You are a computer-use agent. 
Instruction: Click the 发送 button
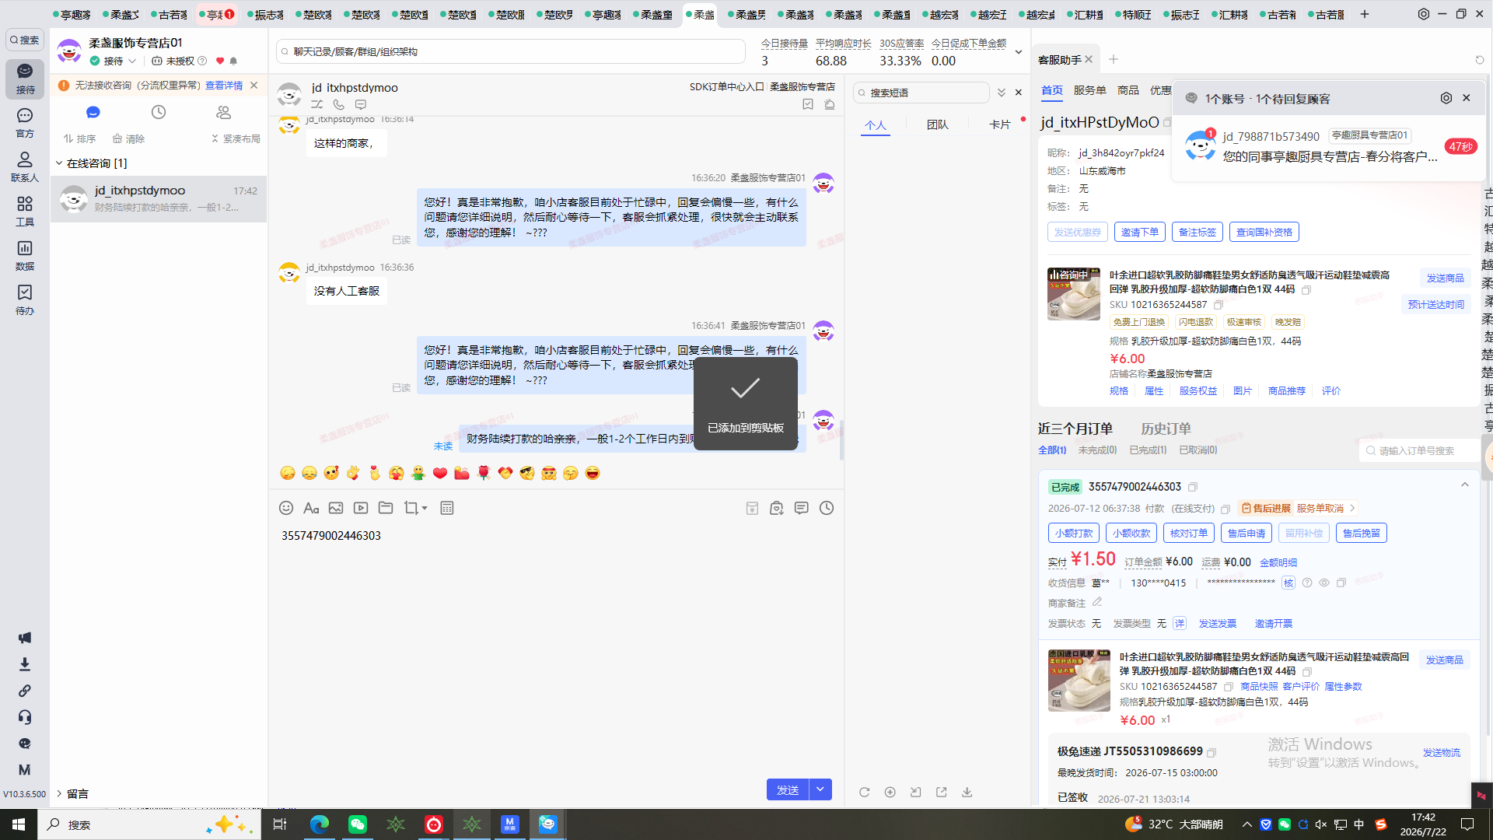(x=788, y=789)
